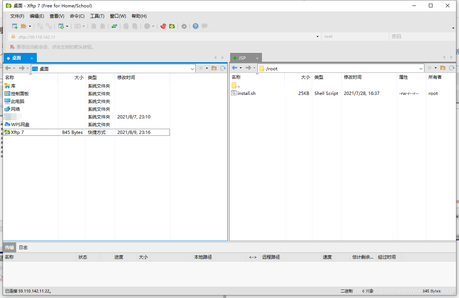Image resolution: width=459 pixels, height=298 pixels.
Task: Open Help via blue question icon
Action: 196,26
